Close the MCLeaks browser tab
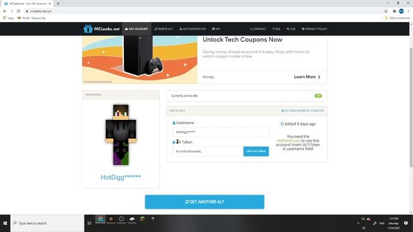413x232 pixels. pyautogui.click(x=50, y=4)
